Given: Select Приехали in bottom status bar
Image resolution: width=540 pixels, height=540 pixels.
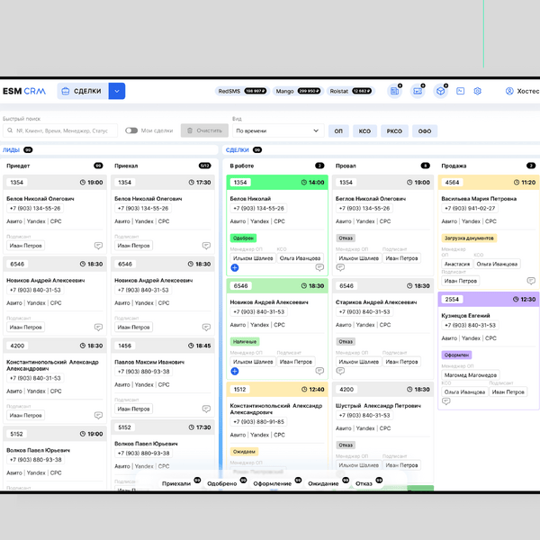Looking at the screenshot, I should [x=176, y=483].
